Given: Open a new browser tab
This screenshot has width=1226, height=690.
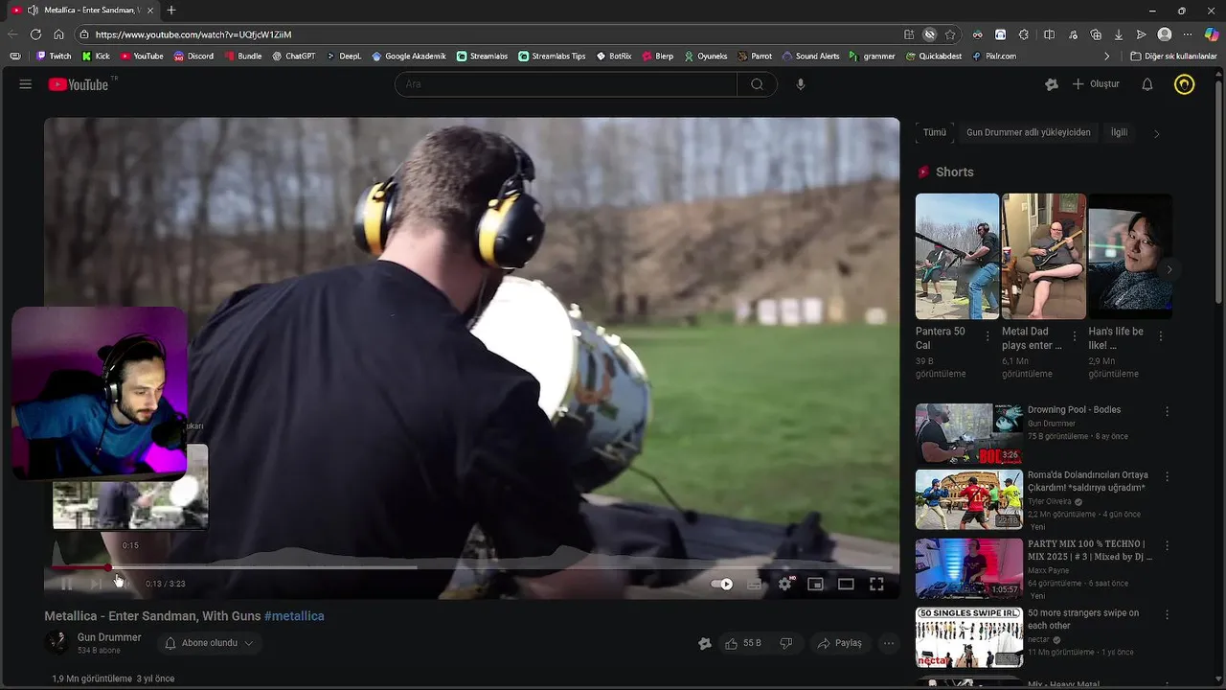Looking at the screenshot, I should [171, 11].
